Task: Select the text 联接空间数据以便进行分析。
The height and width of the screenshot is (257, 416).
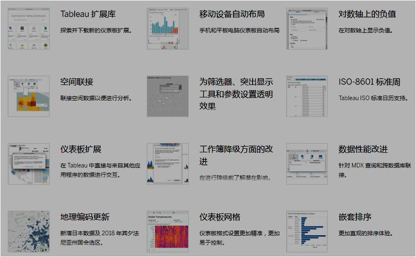Action: [x=96, y=98]
